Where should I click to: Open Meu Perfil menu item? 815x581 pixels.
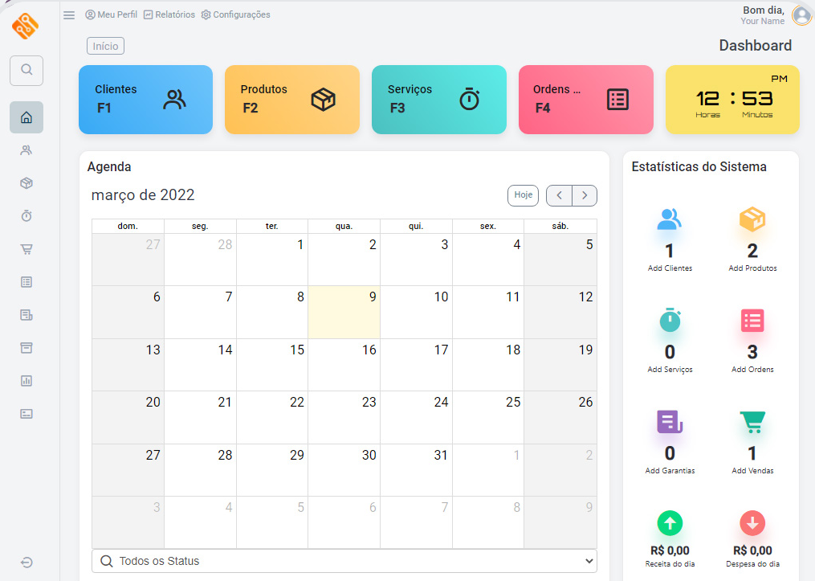coord(111,15)
